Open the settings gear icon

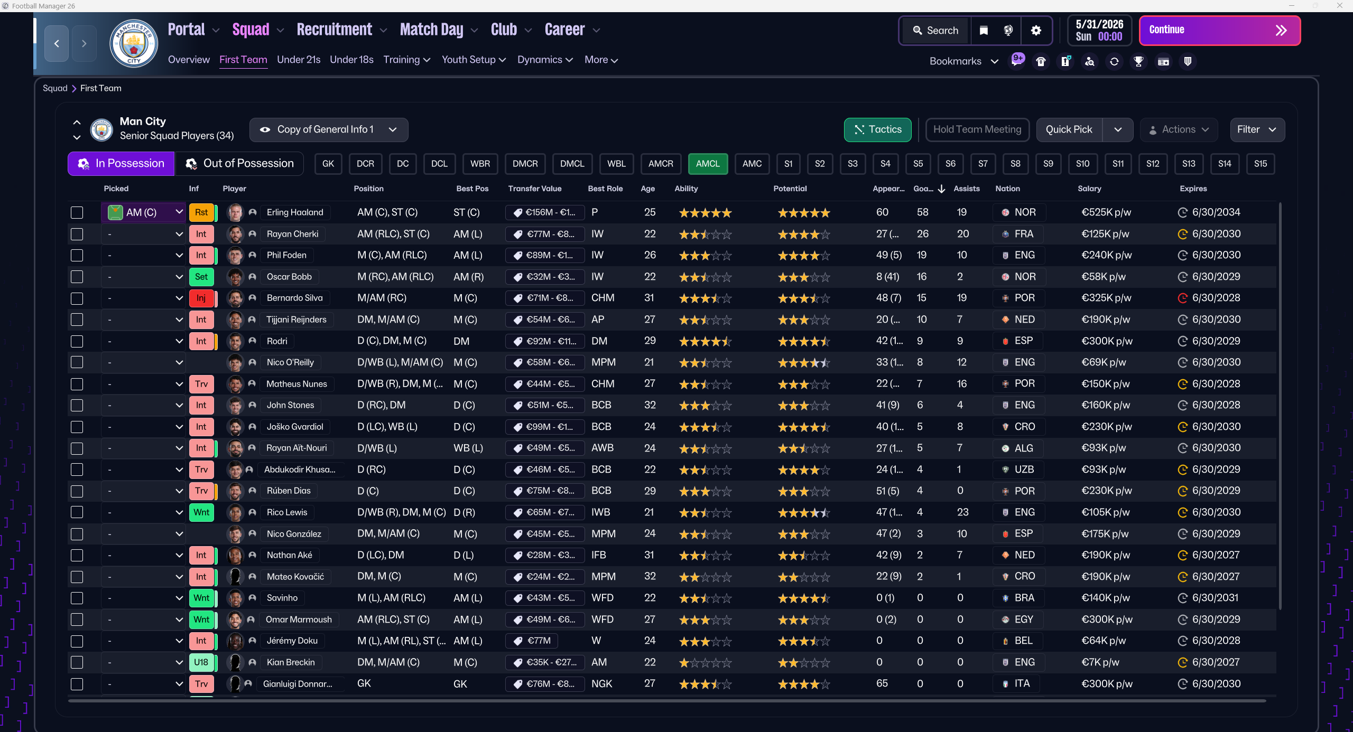pyautogui.click(x=1036, y=30)
